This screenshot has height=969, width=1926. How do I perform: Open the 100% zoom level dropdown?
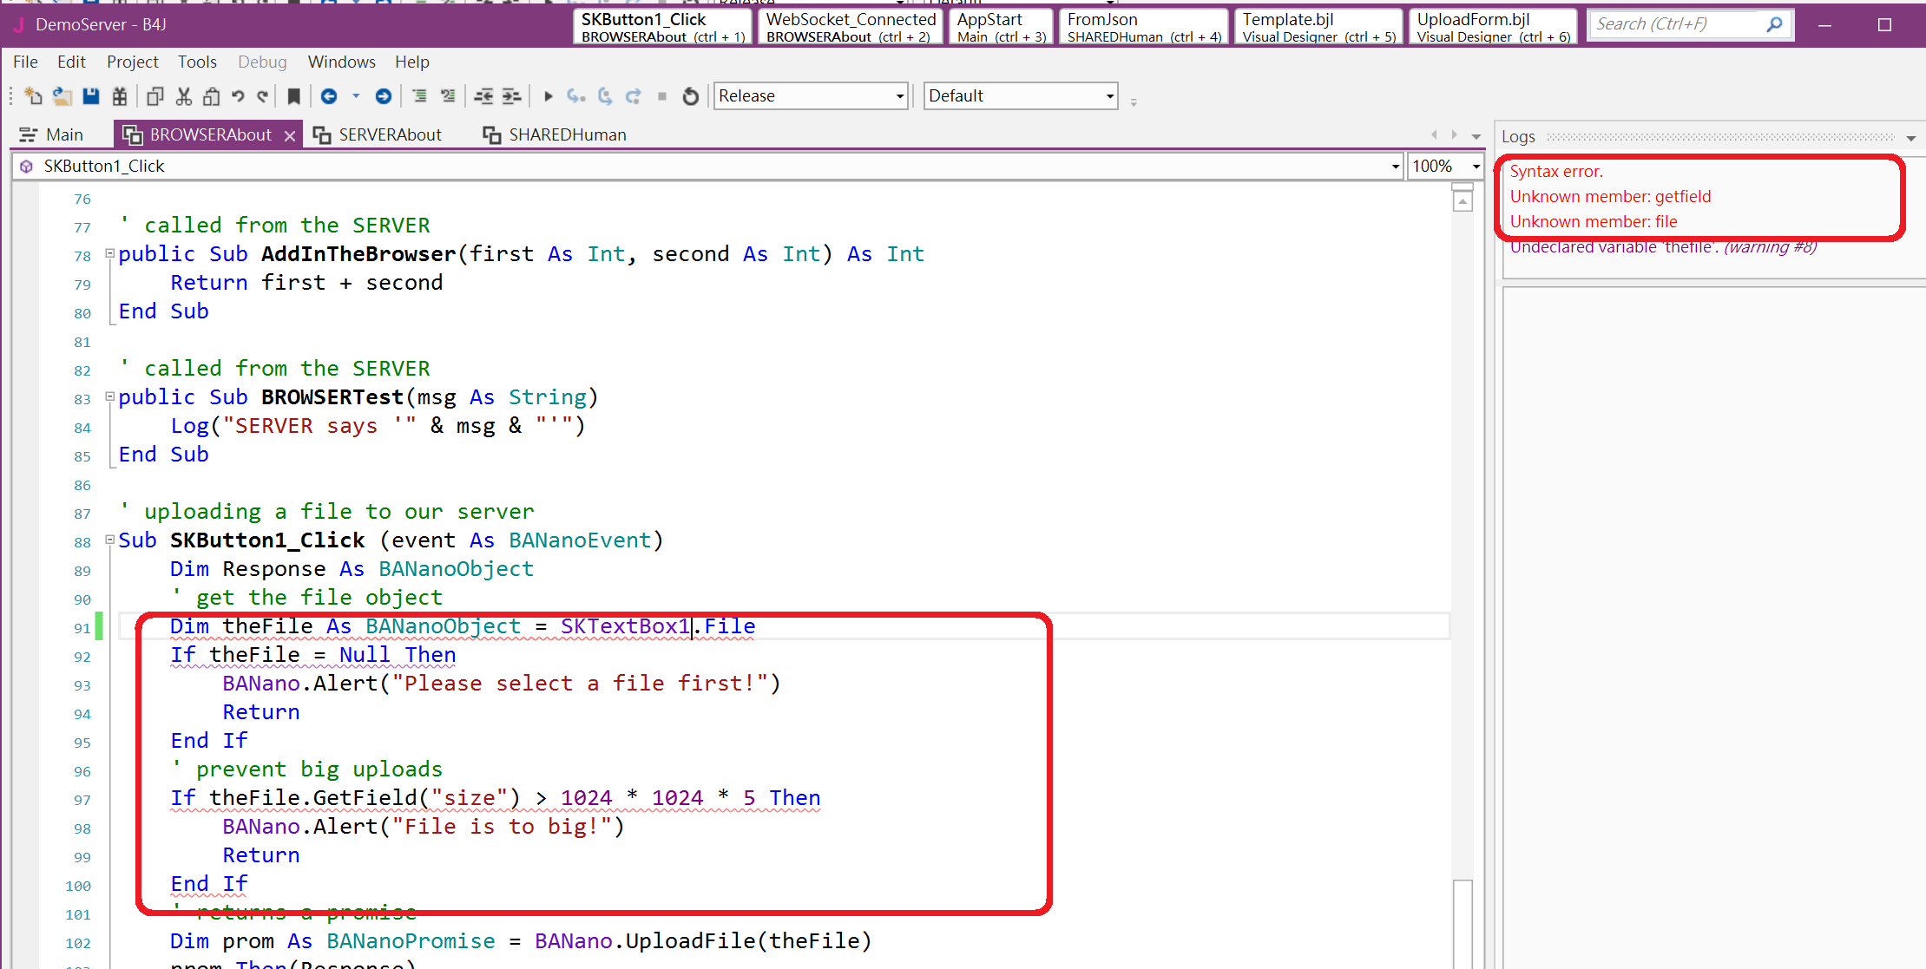point(1476,166)
